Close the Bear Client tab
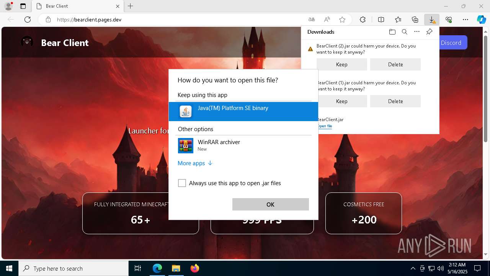 click(118, 6)
